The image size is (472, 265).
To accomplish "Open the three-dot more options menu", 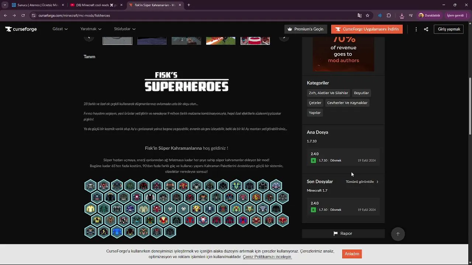I will point(416,29).
